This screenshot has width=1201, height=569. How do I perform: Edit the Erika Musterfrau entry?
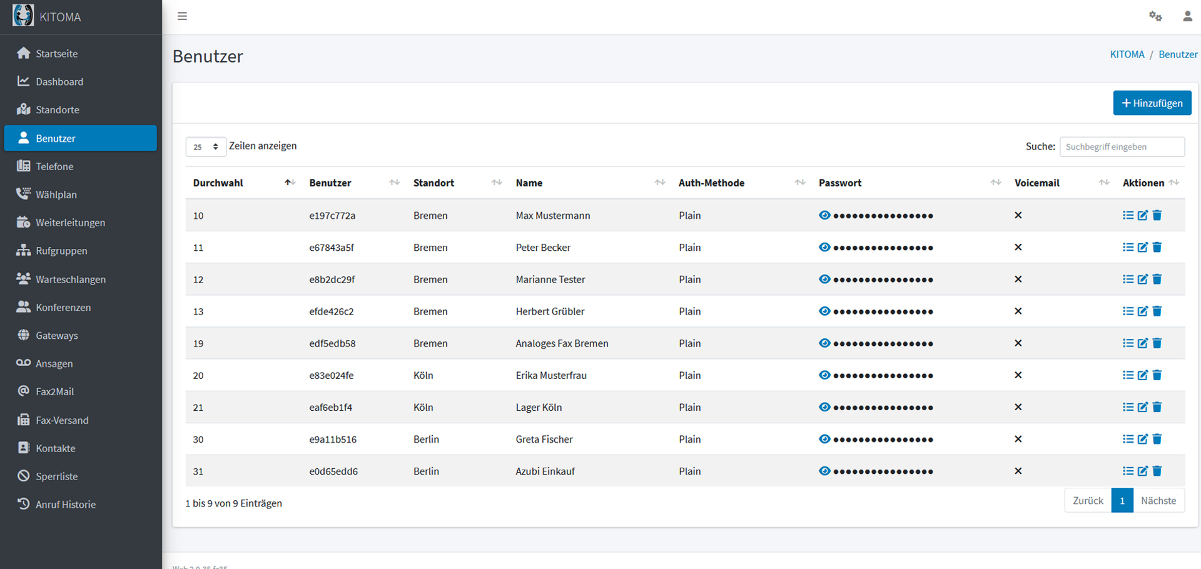click(x=1142, y=375)
